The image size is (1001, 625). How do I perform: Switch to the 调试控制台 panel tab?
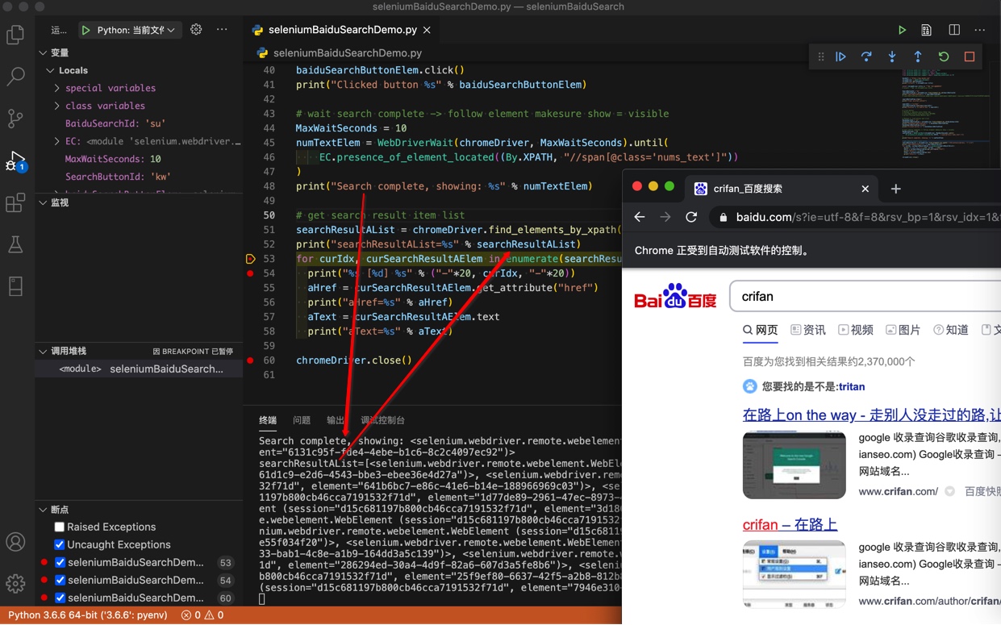point(382,420)
